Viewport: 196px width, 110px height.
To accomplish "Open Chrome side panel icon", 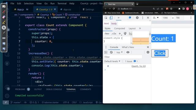I will tap(183, 9).
